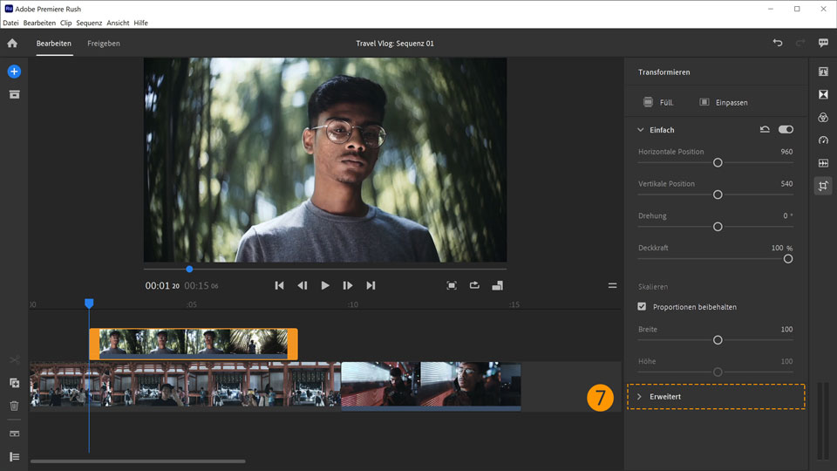The height and width of the screenshot is (471, 837).
Task: Open the Speed panel icon
Action: 823,140
